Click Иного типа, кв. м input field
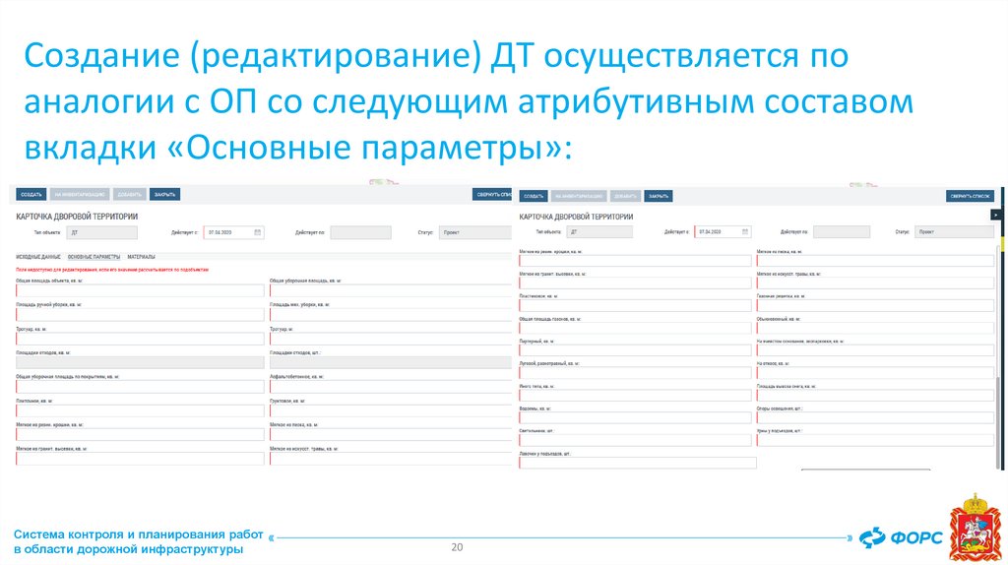Screen dimensions: 1008x565 (x=635, y=396)
